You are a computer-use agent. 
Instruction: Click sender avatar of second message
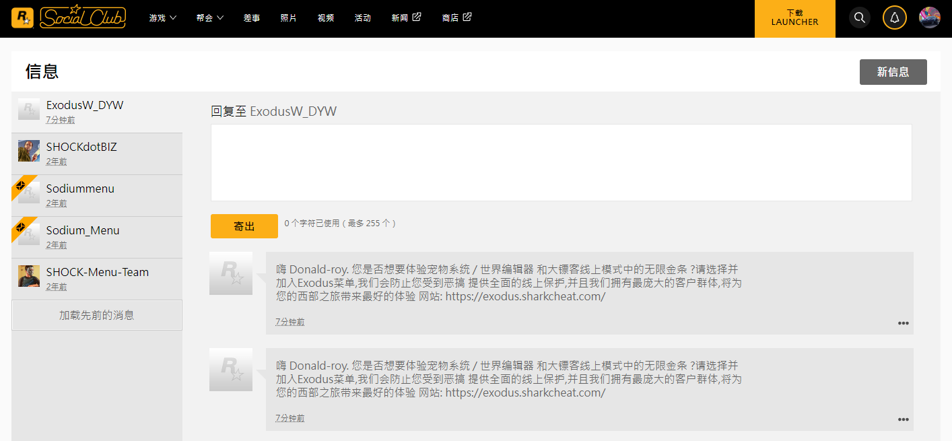point(231,370)
